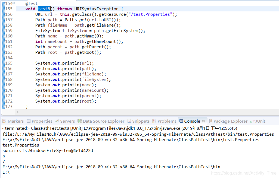Click the terminated ClassPathTest.test8 launch description

pos(120,128)
